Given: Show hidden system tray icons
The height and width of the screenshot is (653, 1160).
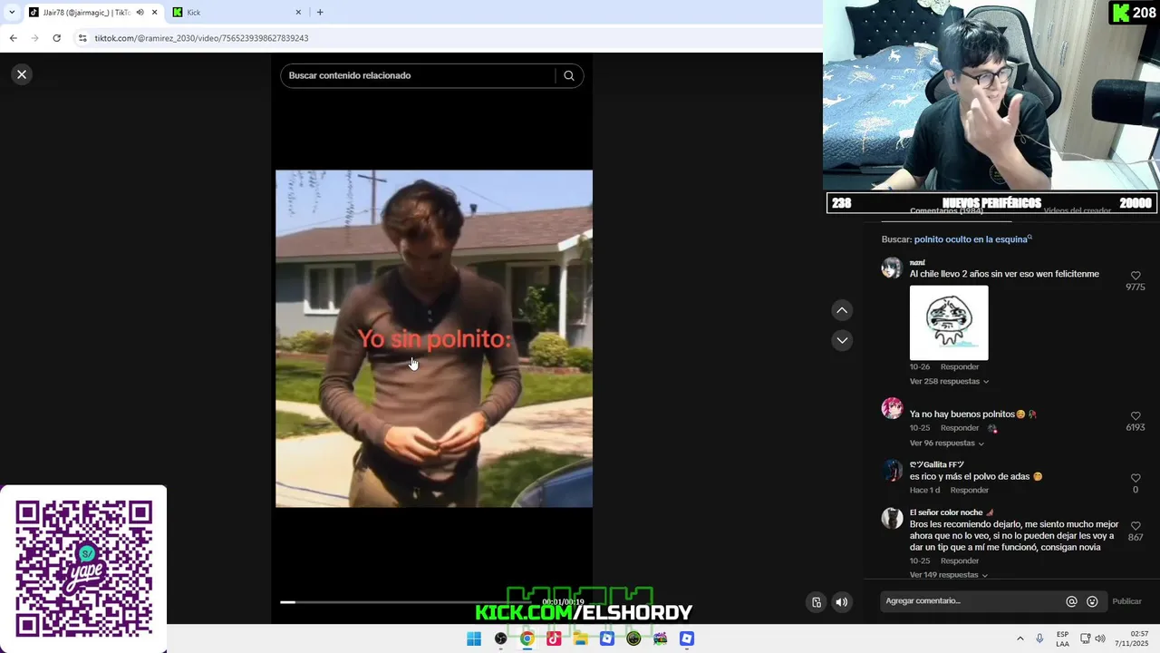Looking at the screenshot, I should click(x=1020, y=638).
